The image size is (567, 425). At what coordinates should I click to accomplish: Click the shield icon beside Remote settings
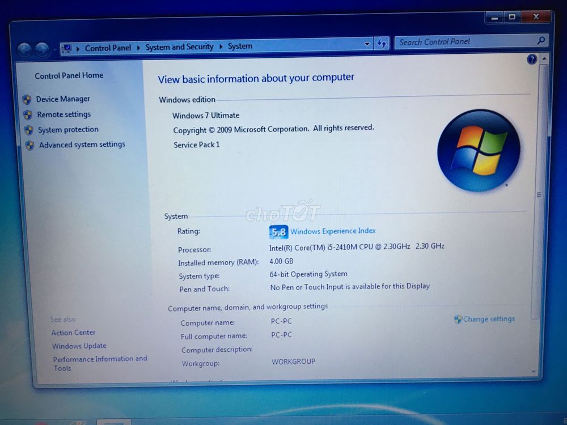pyautogui.click(x=28, y=115)
